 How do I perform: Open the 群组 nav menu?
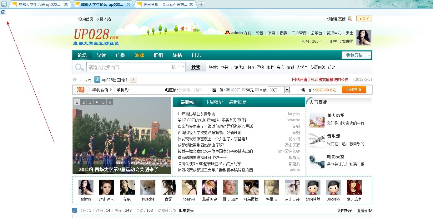click(x=158, y=55)
